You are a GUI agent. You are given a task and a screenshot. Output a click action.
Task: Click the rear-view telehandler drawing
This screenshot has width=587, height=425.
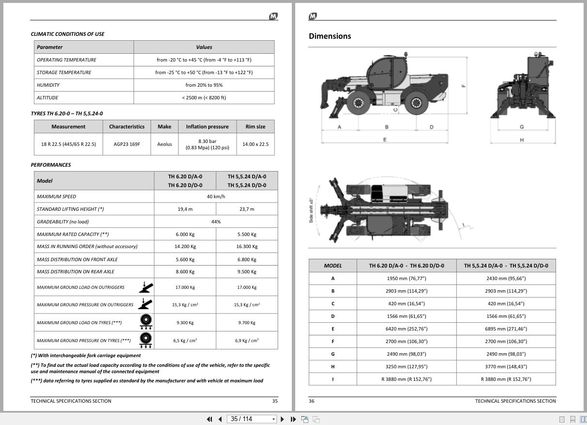point(523,85)
